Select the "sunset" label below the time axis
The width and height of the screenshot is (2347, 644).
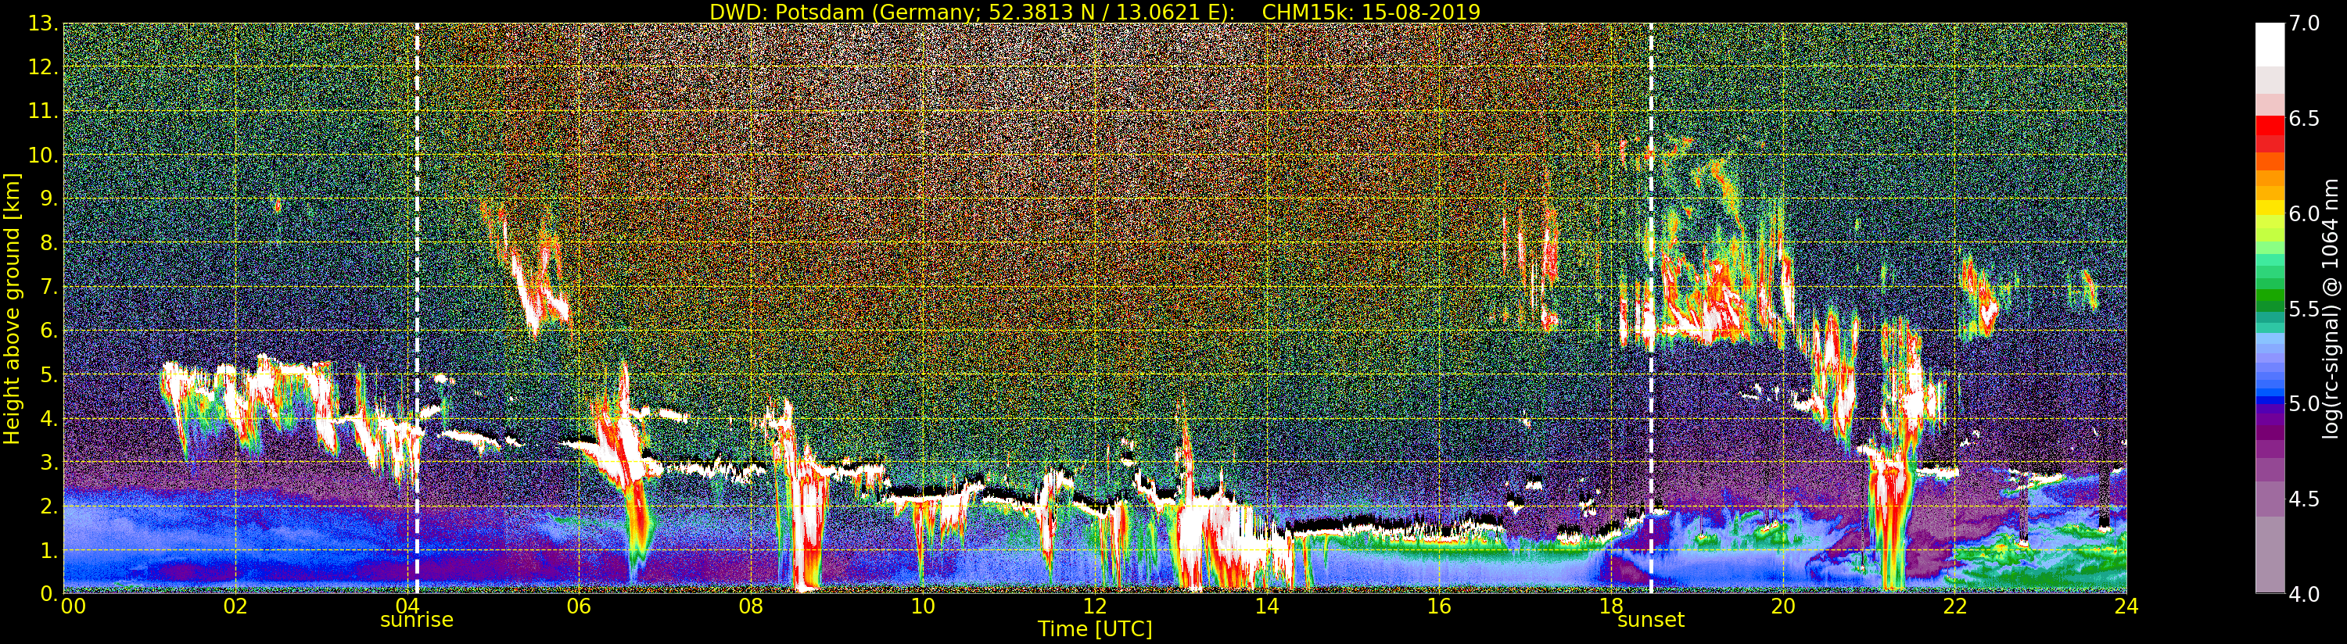(x=1651, y=621)
